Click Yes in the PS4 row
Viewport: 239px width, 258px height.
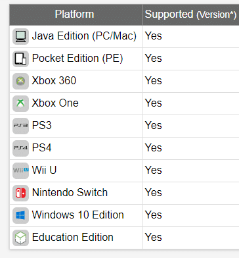coord(154,147)
